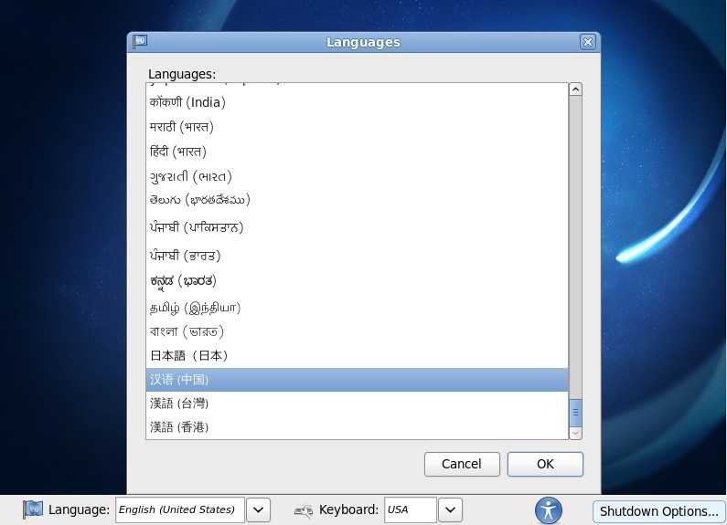Open Shutdown Options
The width and height of the screenshot is (727, 525).
658,511
